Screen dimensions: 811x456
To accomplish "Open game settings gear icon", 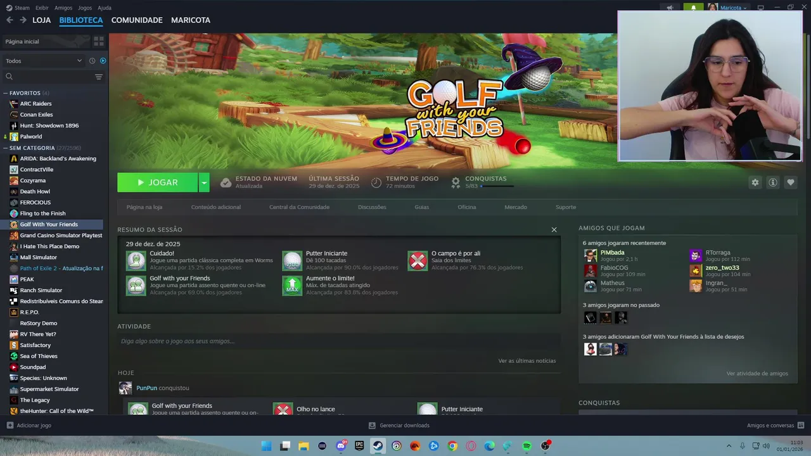I will pos(755,182).
